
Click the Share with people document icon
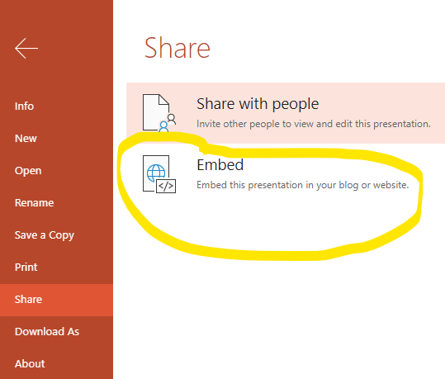[159, 113]
